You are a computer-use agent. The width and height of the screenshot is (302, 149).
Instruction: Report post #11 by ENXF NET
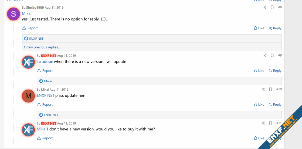coord(45,138)
